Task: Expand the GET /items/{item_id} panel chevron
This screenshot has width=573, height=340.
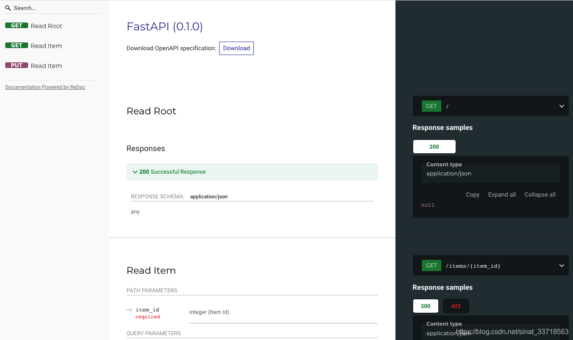Action: pos(561,266)
